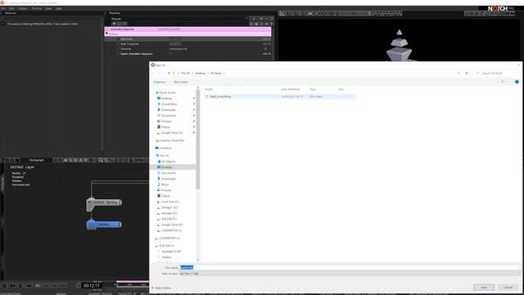Image resolution: width=524 pixels, height=295 pixels.
Task: Sort by the Name column header
Action: (x=209, y=89)
